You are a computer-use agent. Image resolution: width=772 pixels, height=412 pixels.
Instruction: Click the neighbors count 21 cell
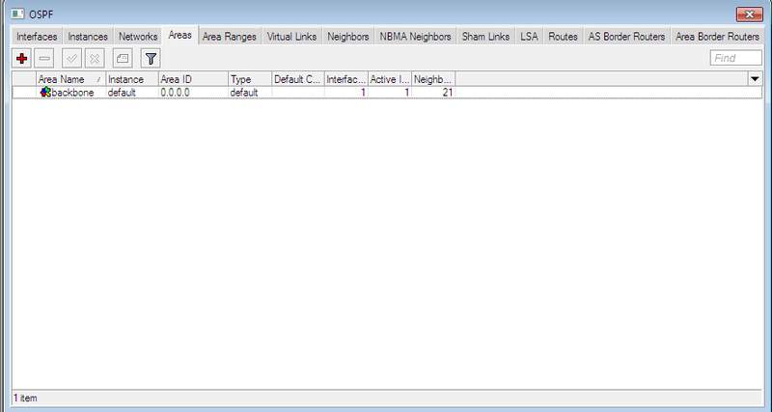tap(433, 93)
